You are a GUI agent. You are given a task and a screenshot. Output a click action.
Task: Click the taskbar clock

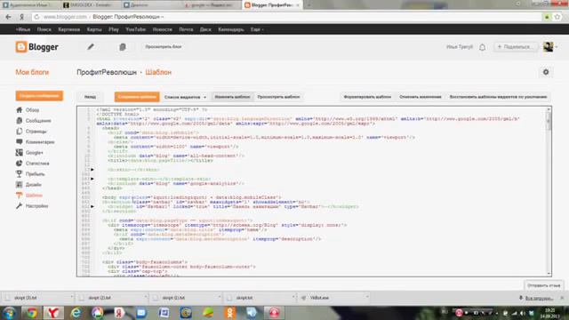[550, 313]
